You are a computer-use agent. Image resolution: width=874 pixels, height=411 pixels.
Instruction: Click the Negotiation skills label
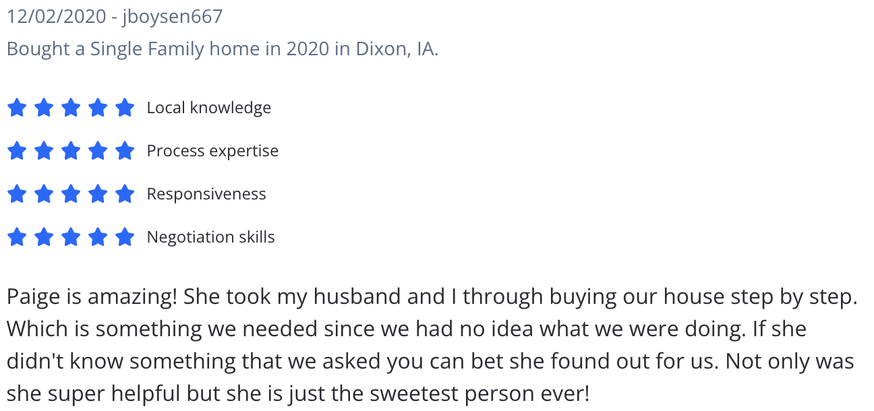tap(211, 237)
